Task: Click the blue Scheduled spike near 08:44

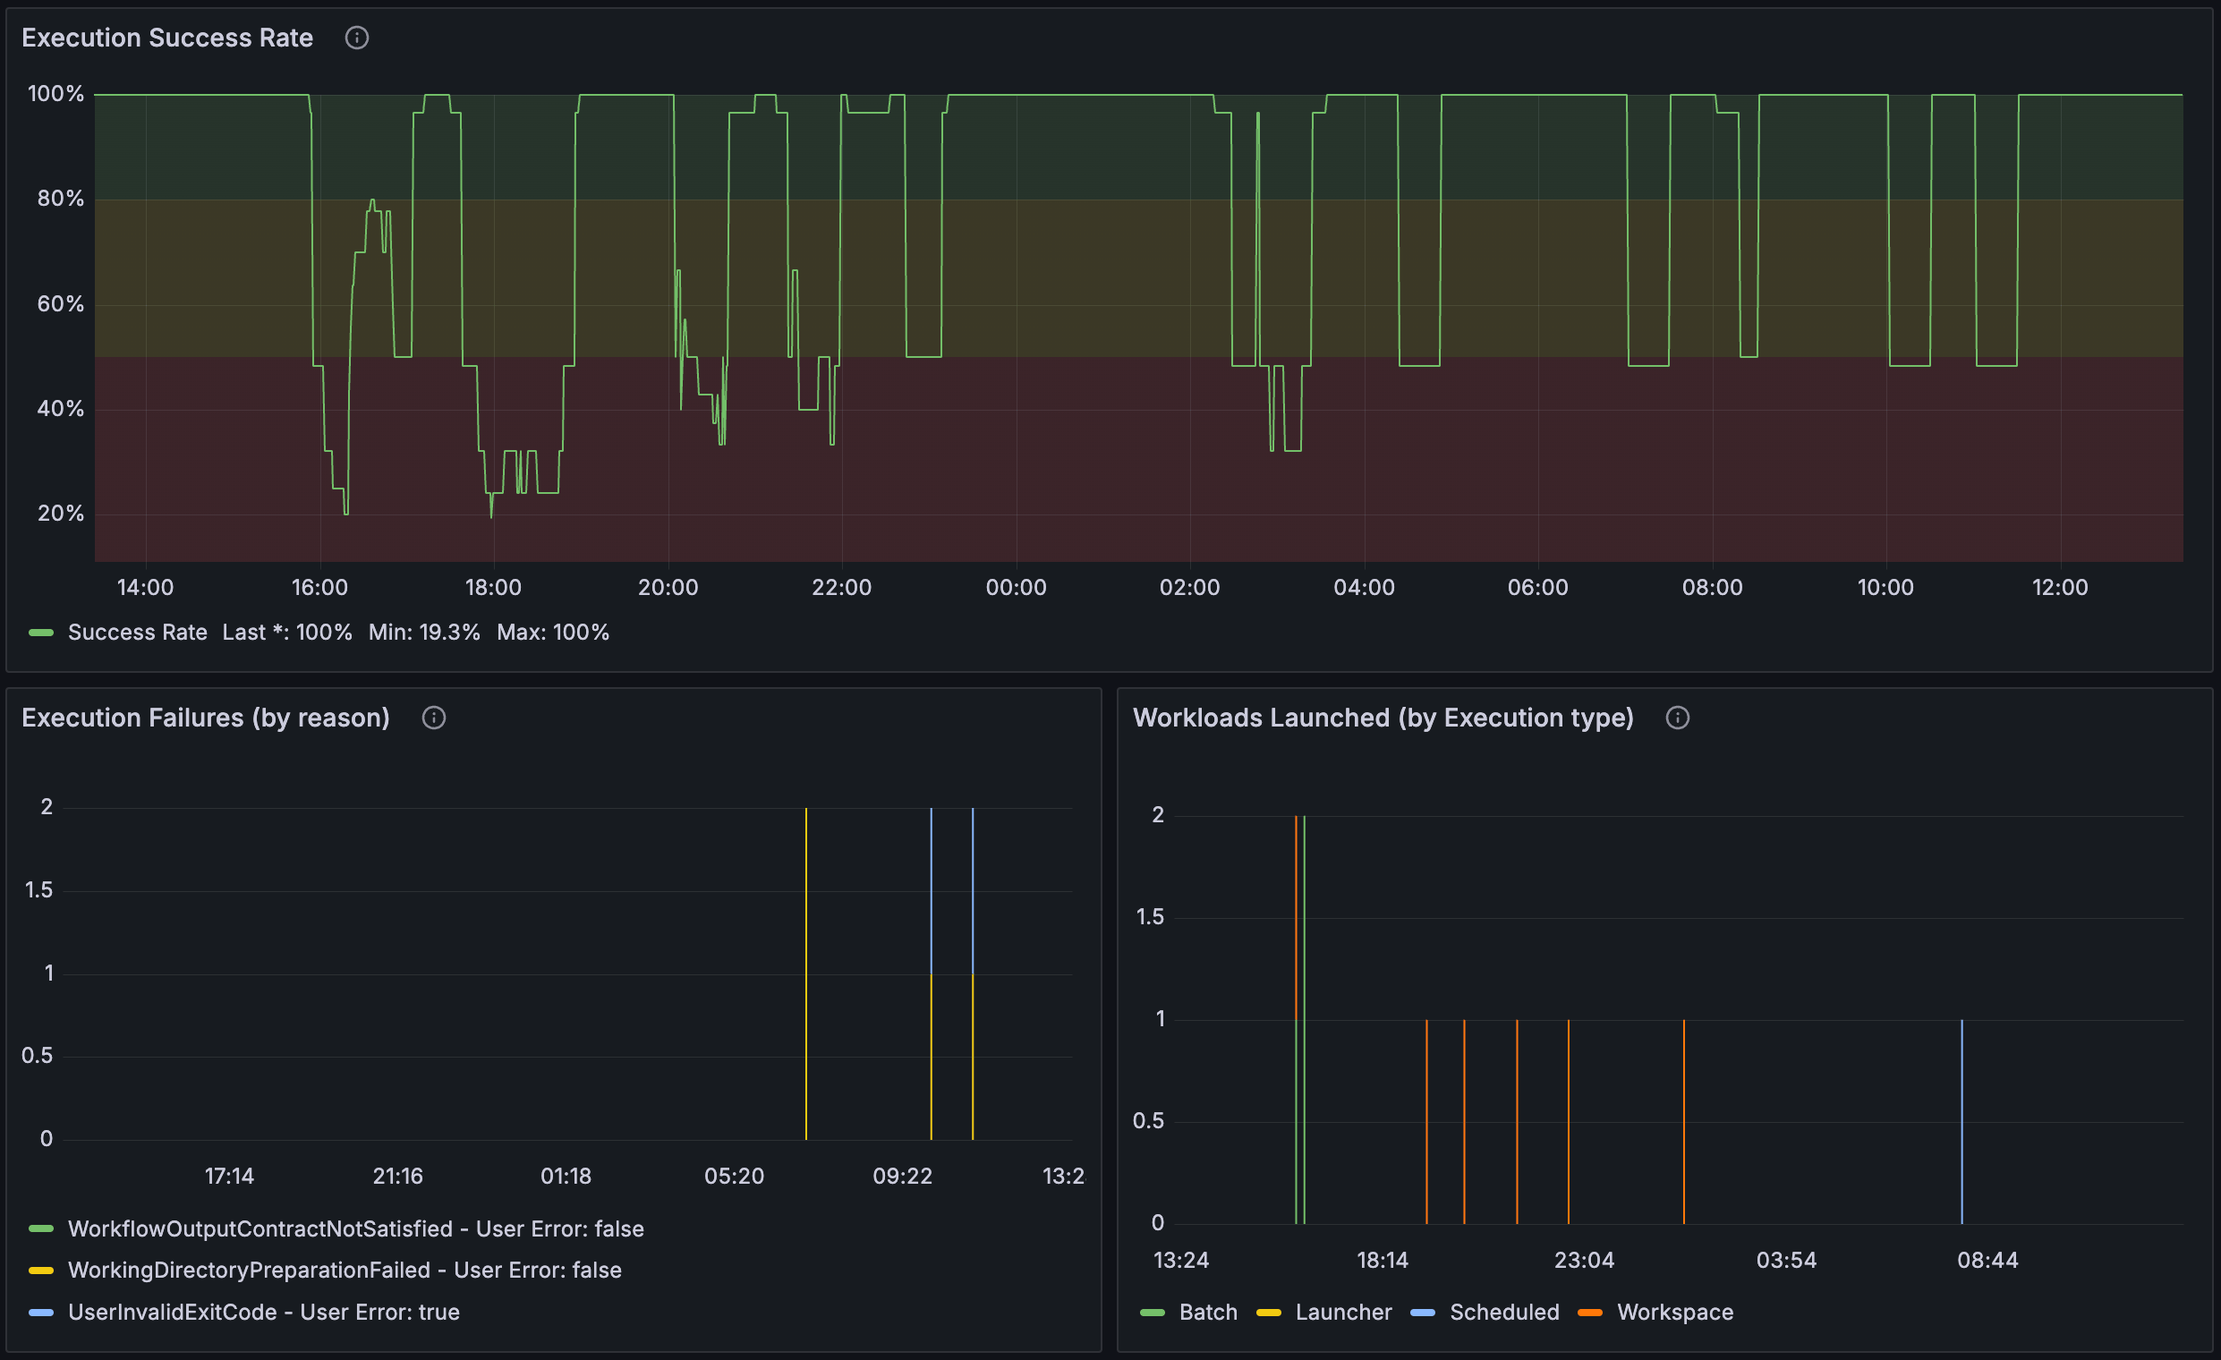Action: tap(1961, 1121)
